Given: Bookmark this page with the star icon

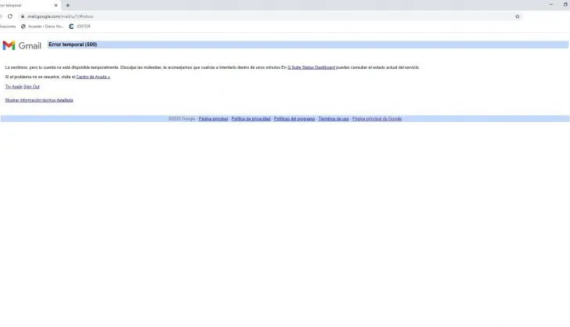Looking at the screenshot, I should 518,16.
